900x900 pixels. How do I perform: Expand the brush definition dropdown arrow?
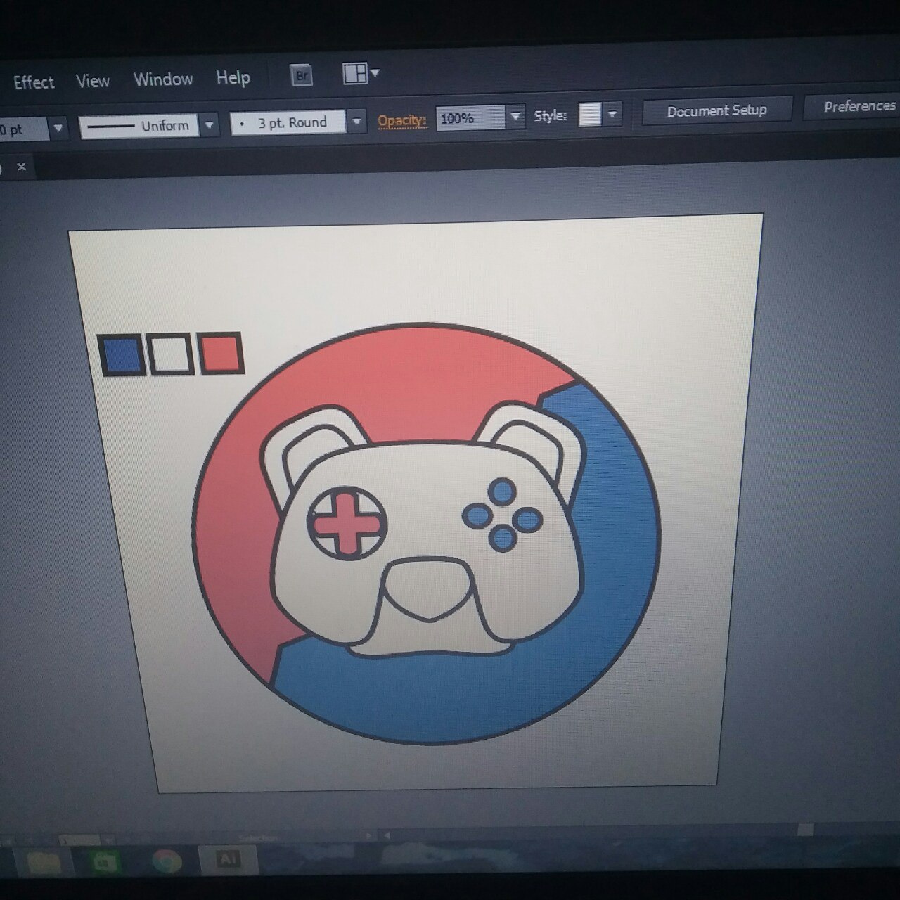(x=357, y=122)
